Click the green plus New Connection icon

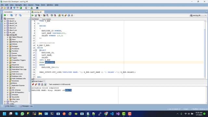(5, 15)
